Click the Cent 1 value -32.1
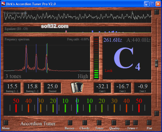Viewport: 162px width, 132px height. click(102, 86)
